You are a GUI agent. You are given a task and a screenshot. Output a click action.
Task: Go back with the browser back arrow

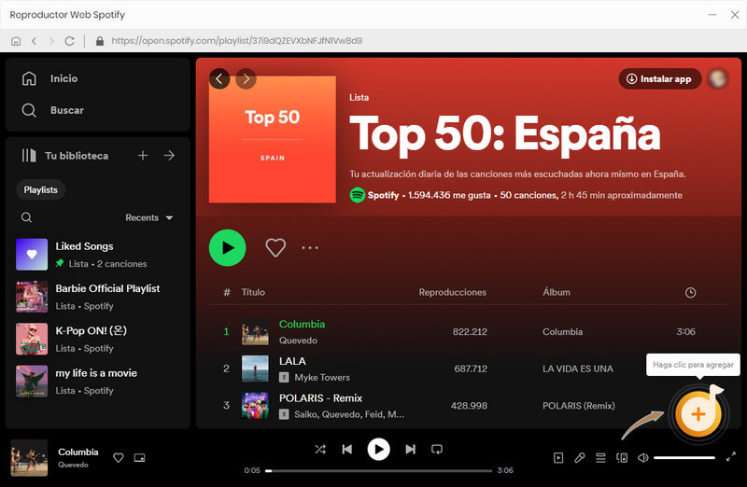[x=34, y=41]
